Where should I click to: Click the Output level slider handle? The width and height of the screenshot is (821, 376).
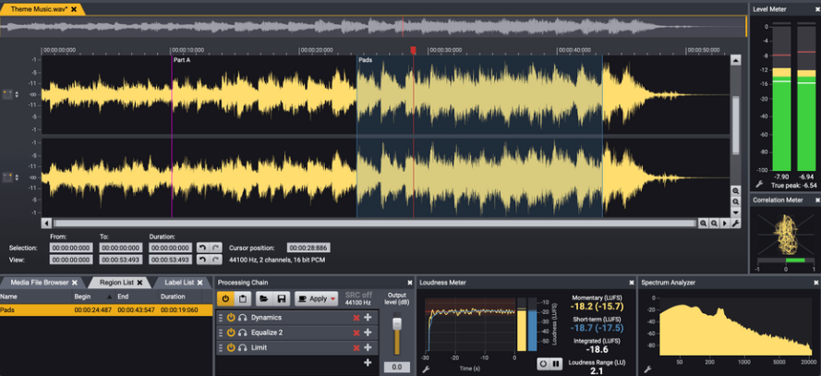tap(397, 325)
